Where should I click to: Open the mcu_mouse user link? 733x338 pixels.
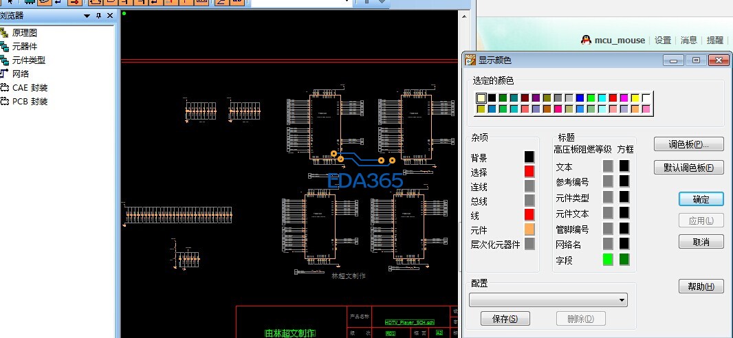(620, 41)
